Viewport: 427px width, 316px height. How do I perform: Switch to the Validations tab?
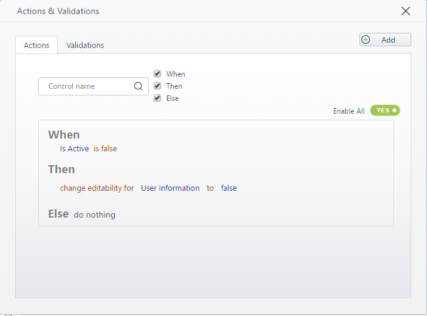[85, 45]
